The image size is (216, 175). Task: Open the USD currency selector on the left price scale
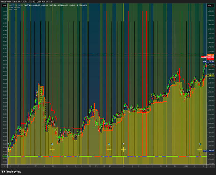click(4, 6)
